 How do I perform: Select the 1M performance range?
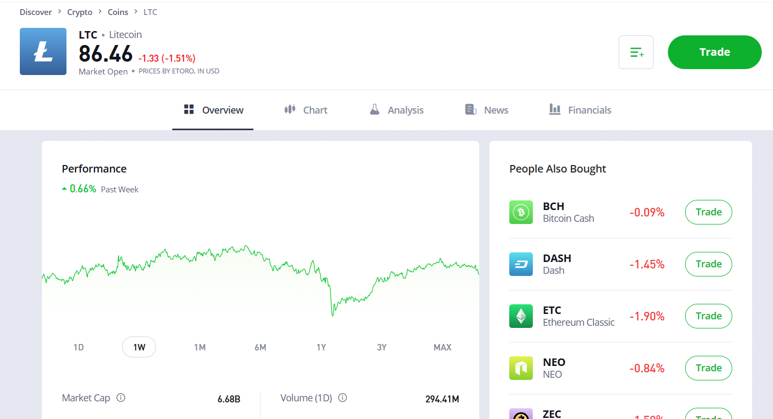point(200,347)
